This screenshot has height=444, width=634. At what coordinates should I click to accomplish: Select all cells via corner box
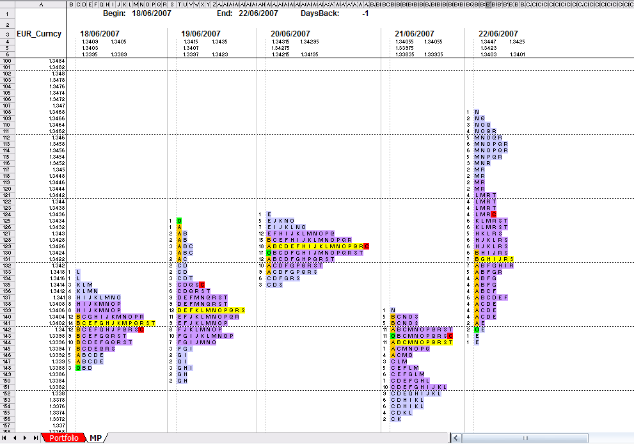[7, 4]
